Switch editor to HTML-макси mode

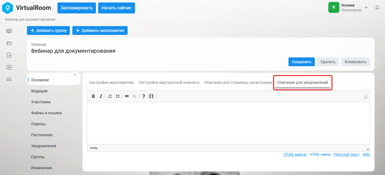[295, 154]
